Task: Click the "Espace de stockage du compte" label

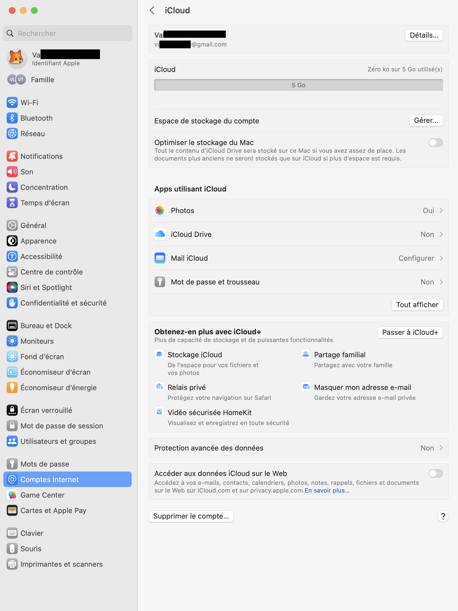Action: coord(207,121)
